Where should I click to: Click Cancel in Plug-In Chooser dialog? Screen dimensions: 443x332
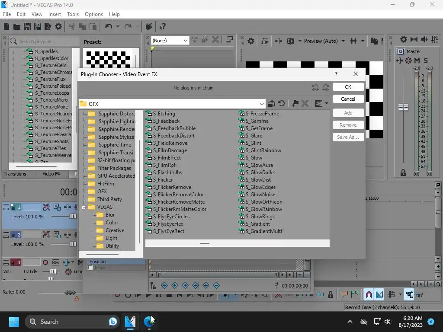pos(348,99)
